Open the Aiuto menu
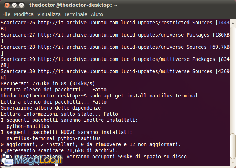236x168 pixels. pos(97,14)
